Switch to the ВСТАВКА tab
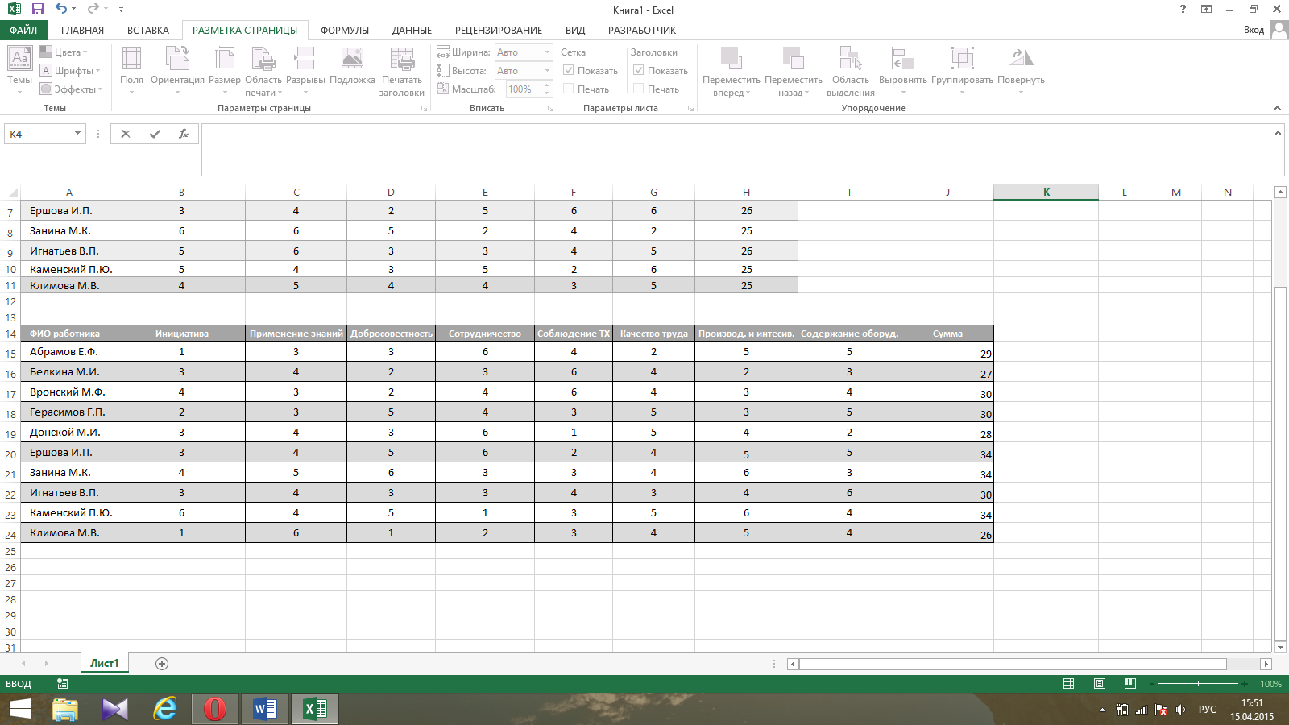1289x725 pixels. tap(148, 31)
